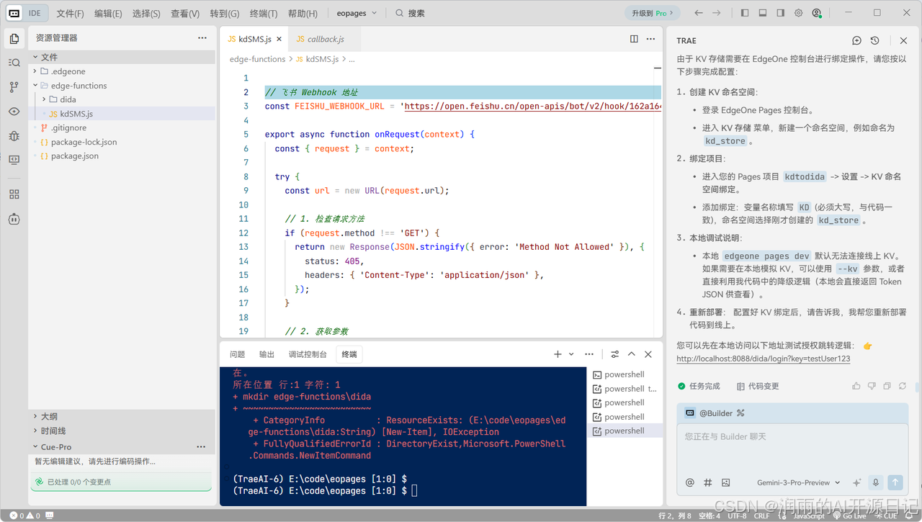Maximize the terminal panel with up chevron
Screen dimensions: 922x522
(x=632, y=354)
